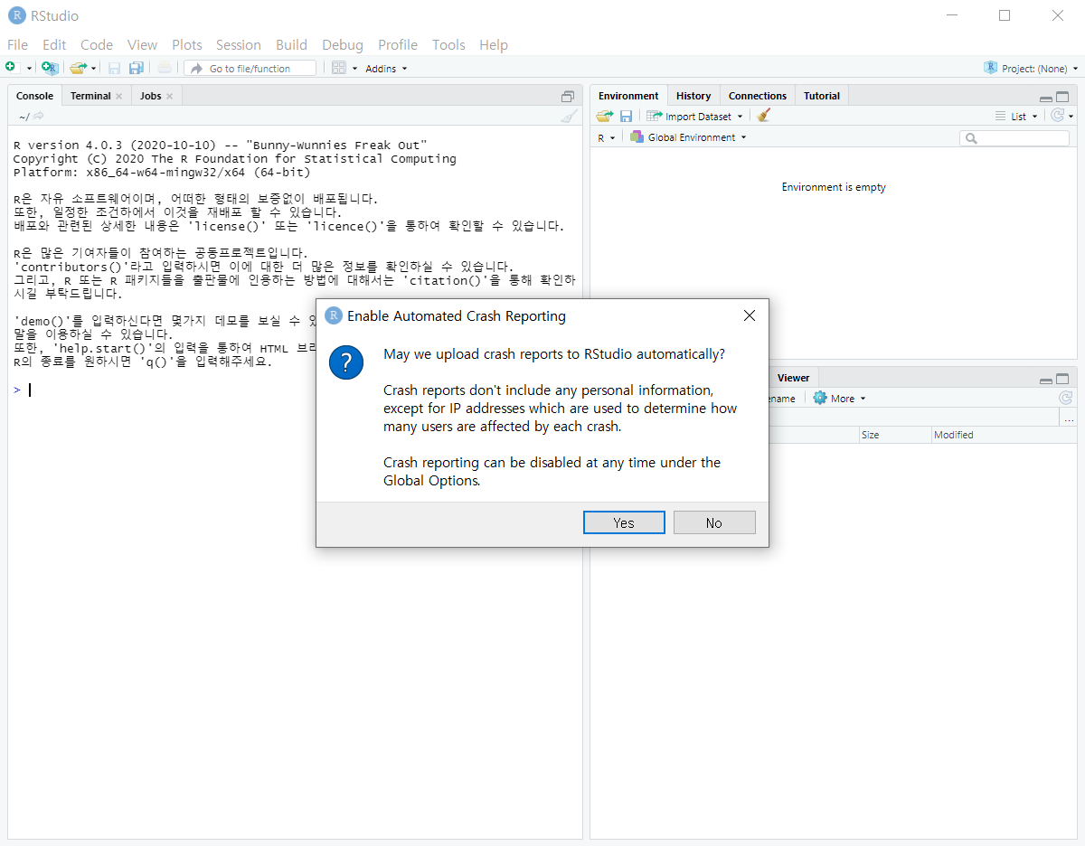Open the Tools menu
The height and width of the screenshot is (846, 1085).
448,44
